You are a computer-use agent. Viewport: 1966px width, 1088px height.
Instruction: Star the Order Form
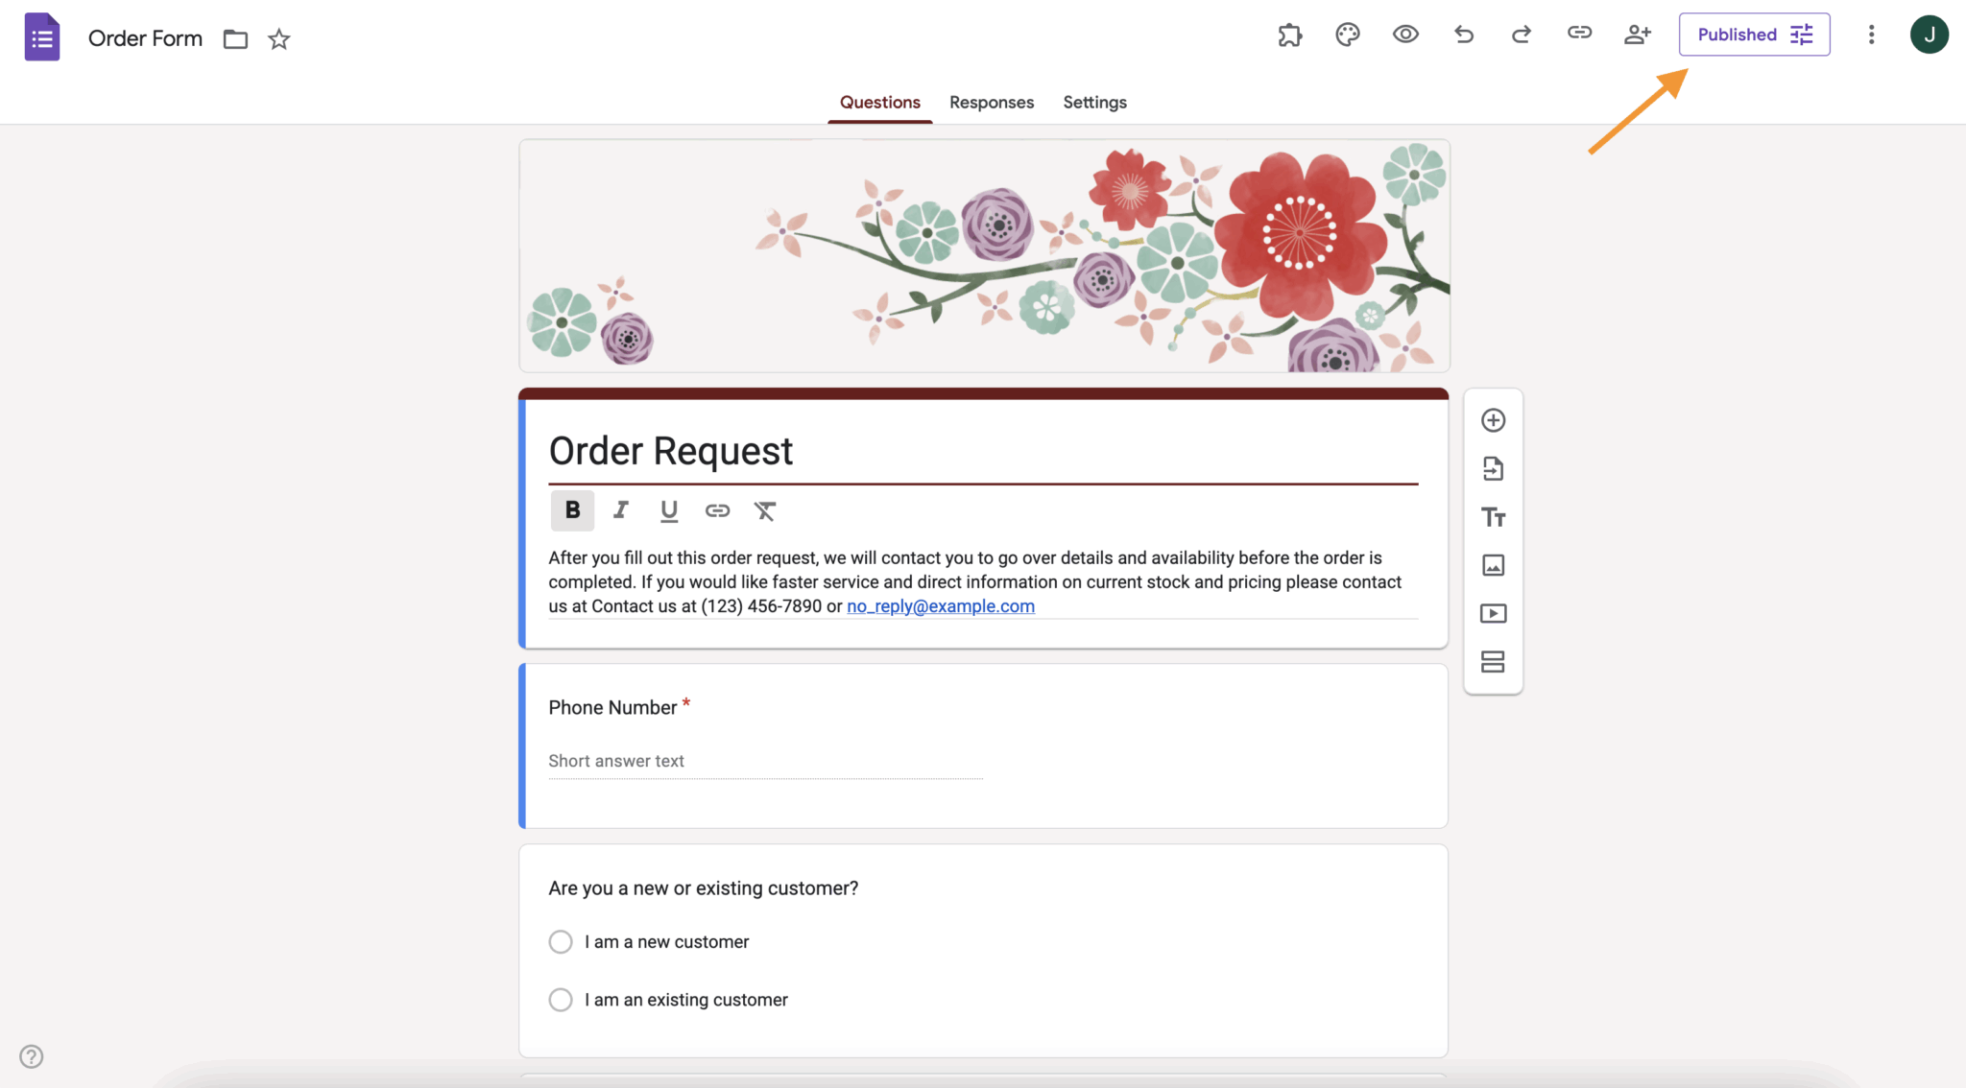279,39
